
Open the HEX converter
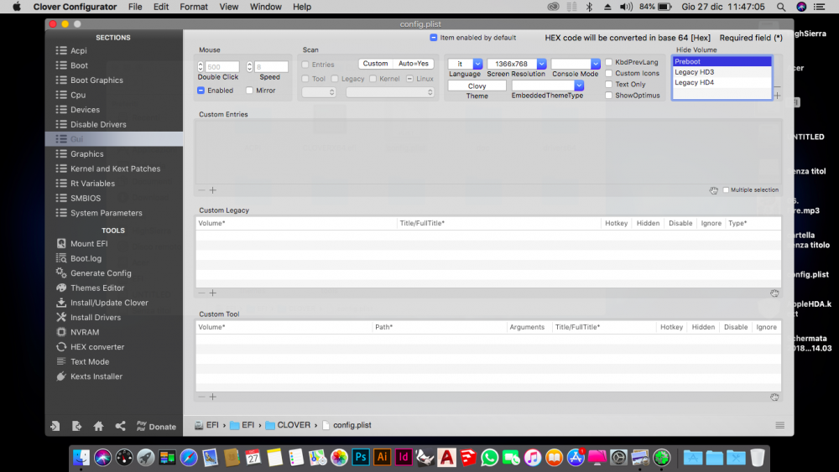click(96, 347)
